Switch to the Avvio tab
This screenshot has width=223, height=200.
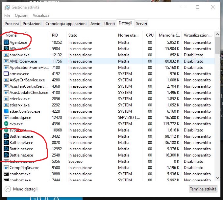[95, 24]
